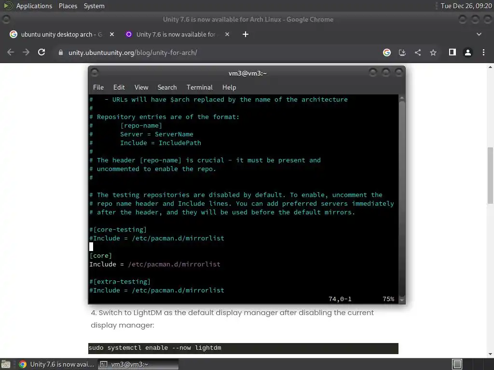The image size is (494, 370).
Task: Click the clock showing Tue Dec 26
Action: point(467,6)
